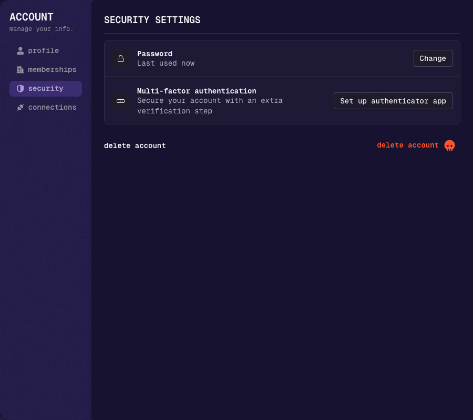Viewport: 473px width, 420px height.
Task: Click the memberships building icon
Action: click(20, 70)
